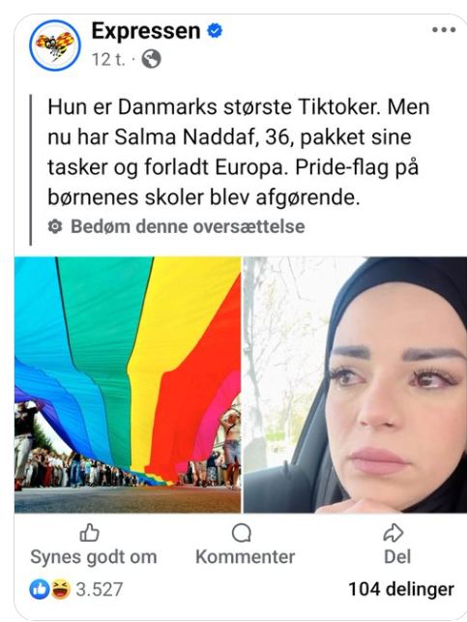
Task: Click the blue like reaction emoji
Action: point(40,589)
